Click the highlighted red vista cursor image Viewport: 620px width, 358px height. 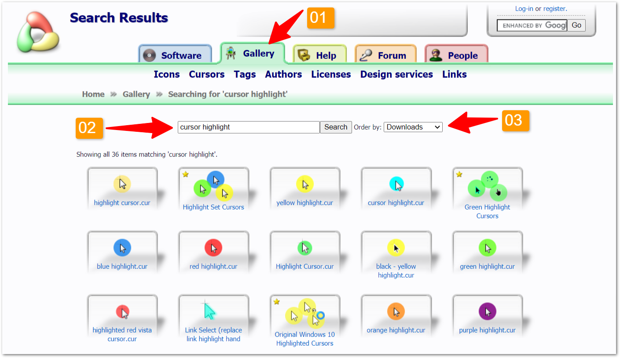(123, 312)
